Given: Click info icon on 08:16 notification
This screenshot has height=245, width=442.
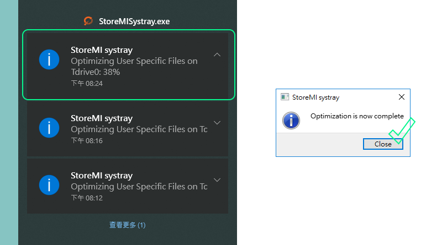Looking at the screenshot, I should point(49,128).
